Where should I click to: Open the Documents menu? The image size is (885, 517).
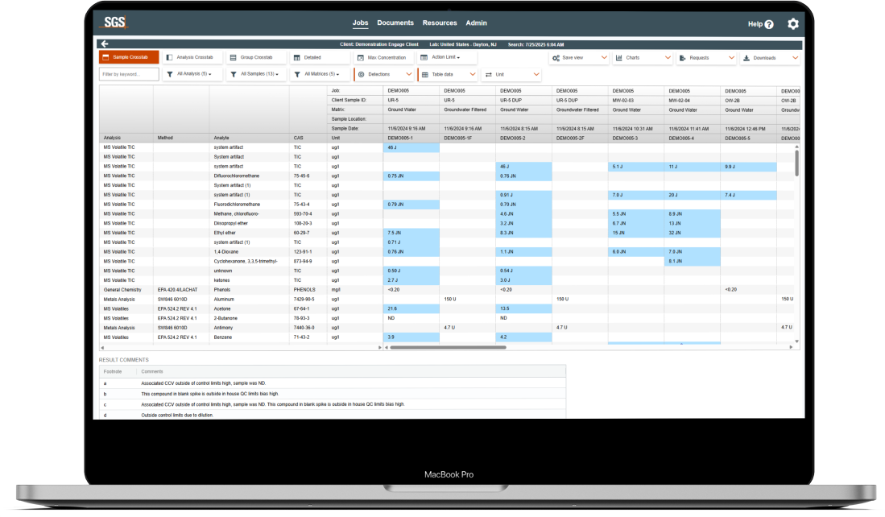click(x=395, y=23)
